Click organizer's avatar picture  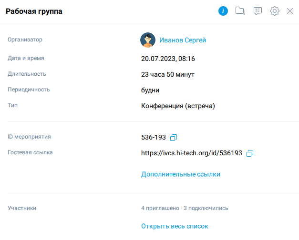point(148,40)
